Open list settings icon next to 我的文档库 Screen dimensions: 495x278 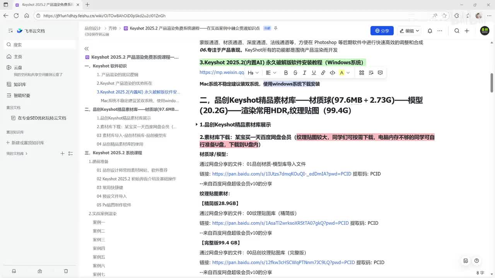coord(70,153)
